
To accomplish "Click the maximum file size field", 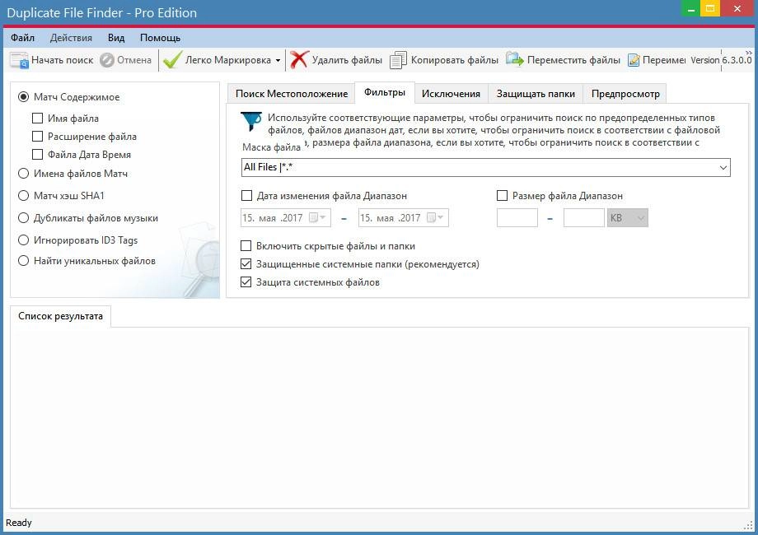I will coord(584,218).
